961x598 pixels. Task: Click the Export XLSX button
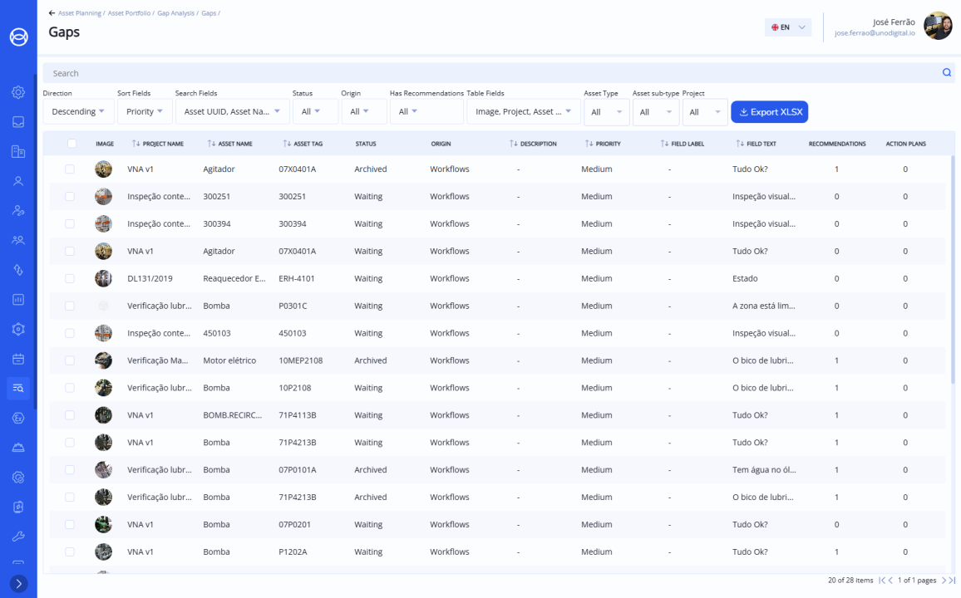pyautogui.click(x=769, y=112)
